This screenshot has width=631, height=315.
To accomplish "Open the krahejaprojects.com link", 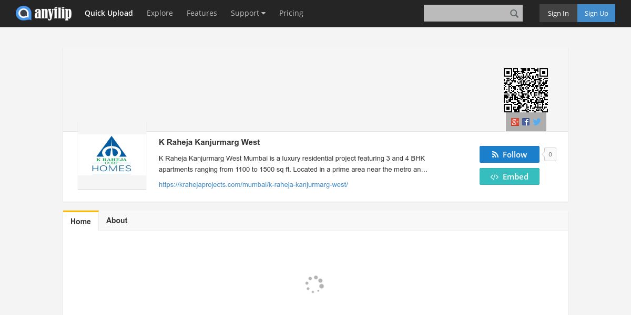I will [253, 185].
